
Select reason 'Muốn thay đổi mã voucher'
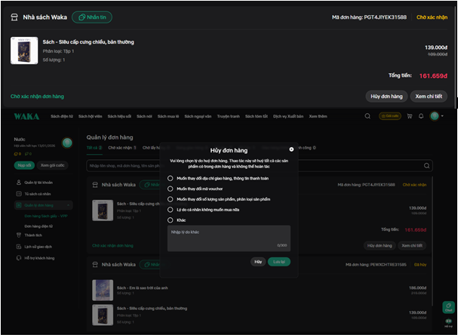coord(171,189)
